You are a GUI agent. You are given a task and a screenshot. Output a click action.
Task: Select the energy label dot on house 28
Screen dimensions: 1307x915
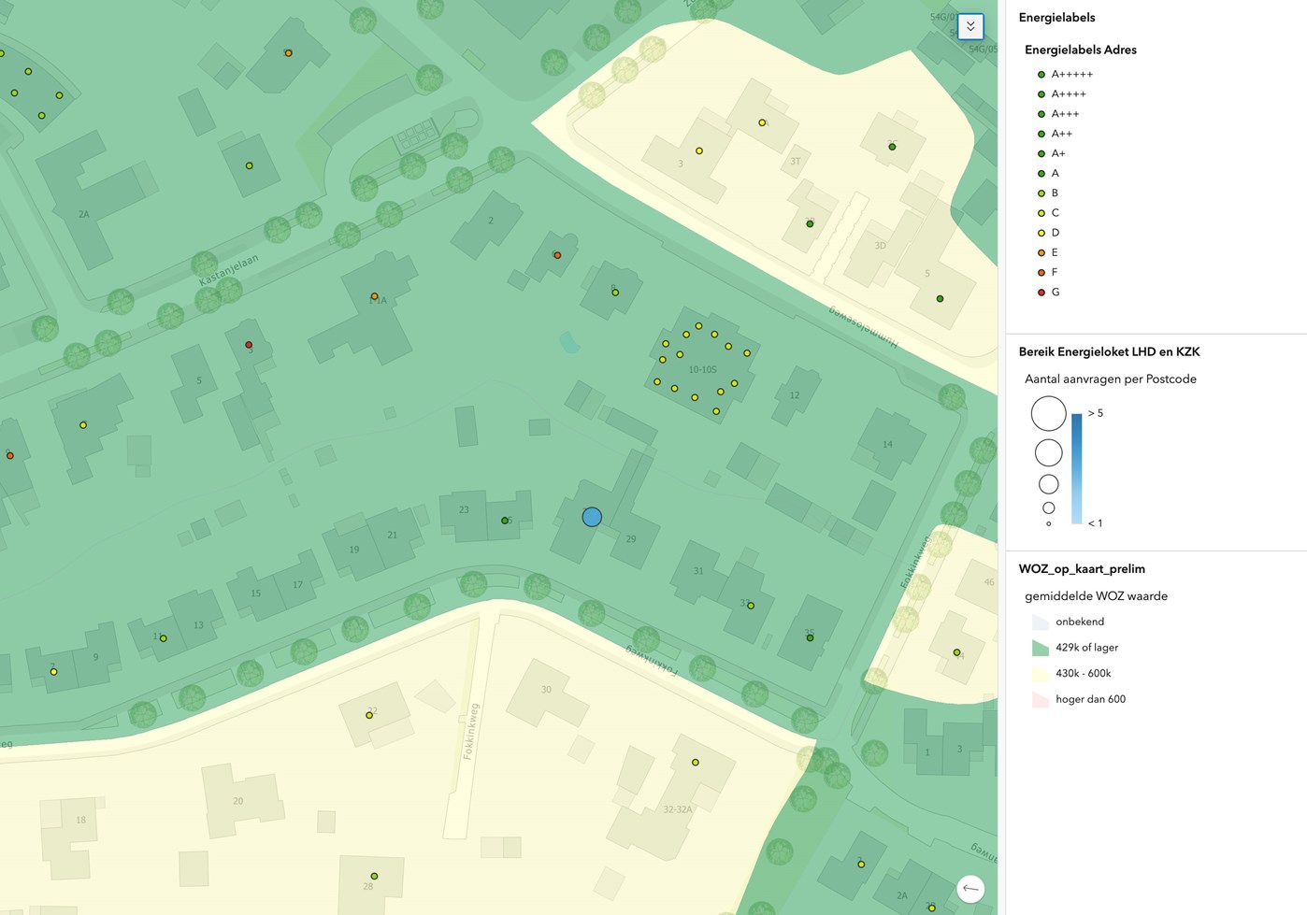pos(374,876)
